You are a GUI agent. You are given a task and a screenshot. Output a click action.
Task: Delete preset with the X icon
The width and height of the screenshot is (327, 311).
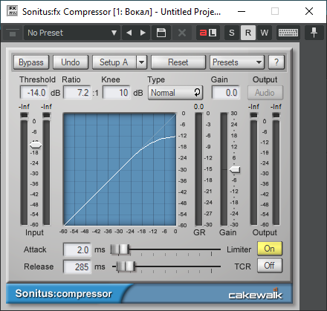tap(182, 33)
